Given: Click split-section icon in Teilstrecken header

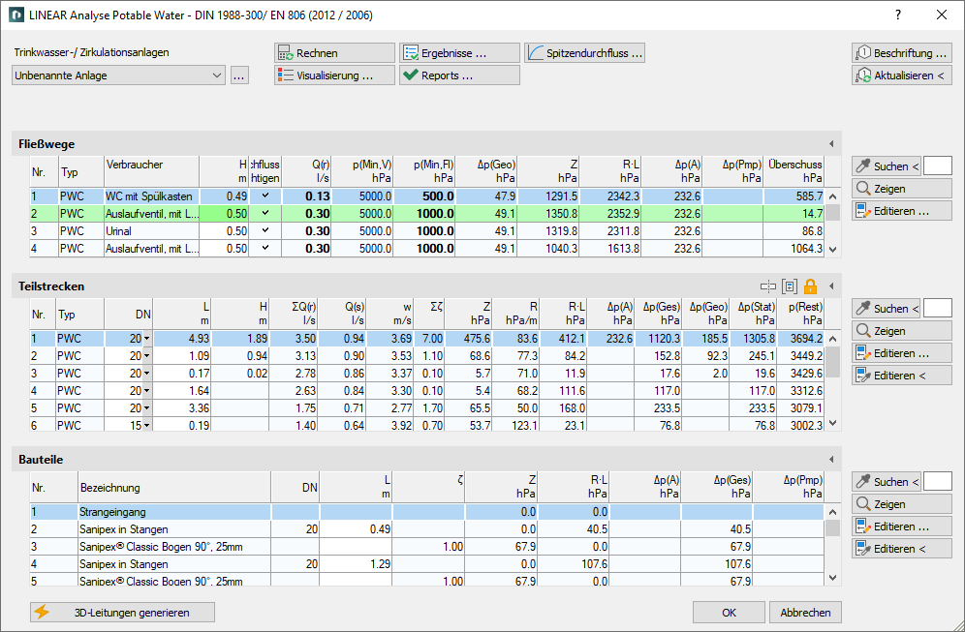Looking at the screenshot, I should pyautogui.click(x=767, y=286).
